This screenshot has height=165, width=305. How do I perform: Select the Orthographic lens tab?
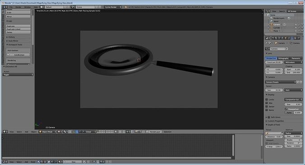coord(283,58)
